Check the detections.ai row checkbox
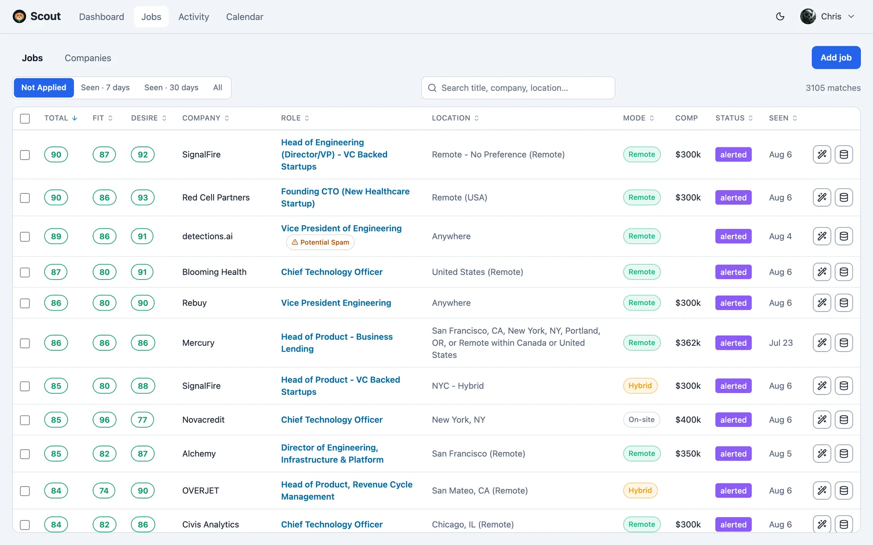This screenshot has width=873, height=545. coord(25,237)
